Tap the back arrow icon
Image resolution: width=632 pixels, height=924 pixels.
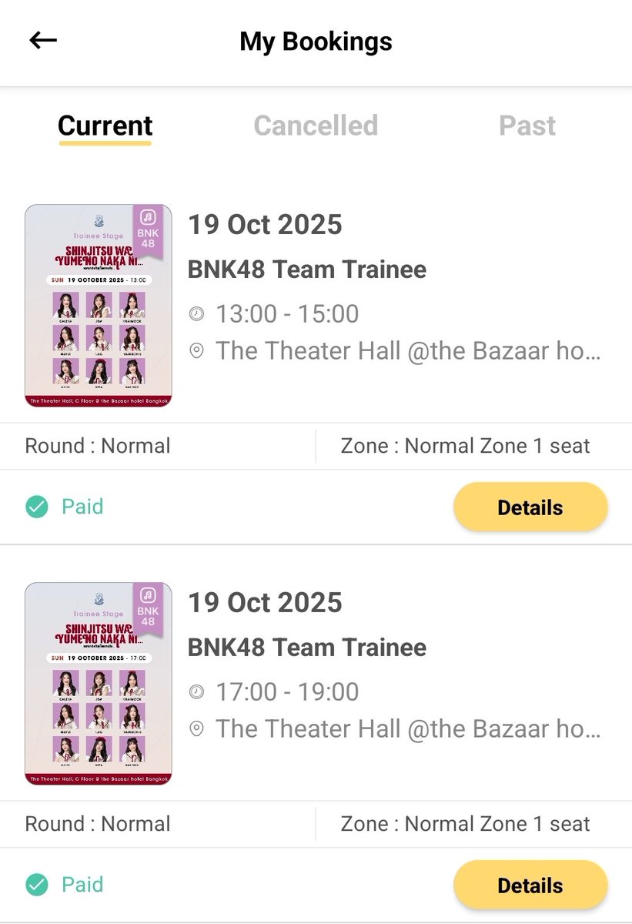pyautogui.click(x=43, y=40)
